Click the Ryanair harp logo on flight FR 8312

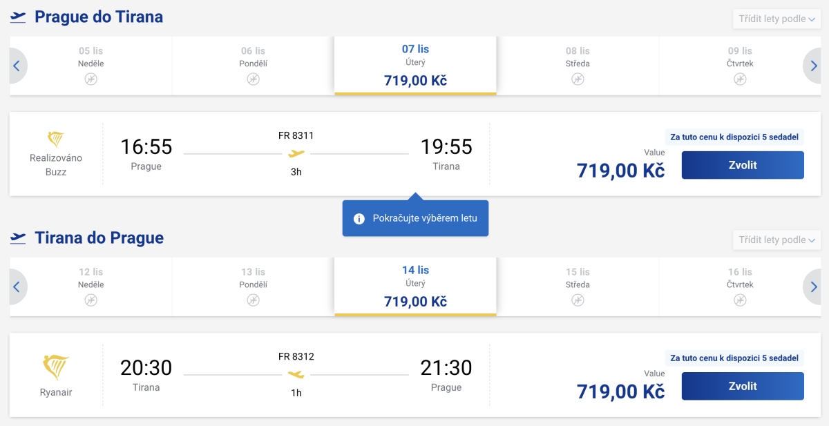click(x=55, y=369)
